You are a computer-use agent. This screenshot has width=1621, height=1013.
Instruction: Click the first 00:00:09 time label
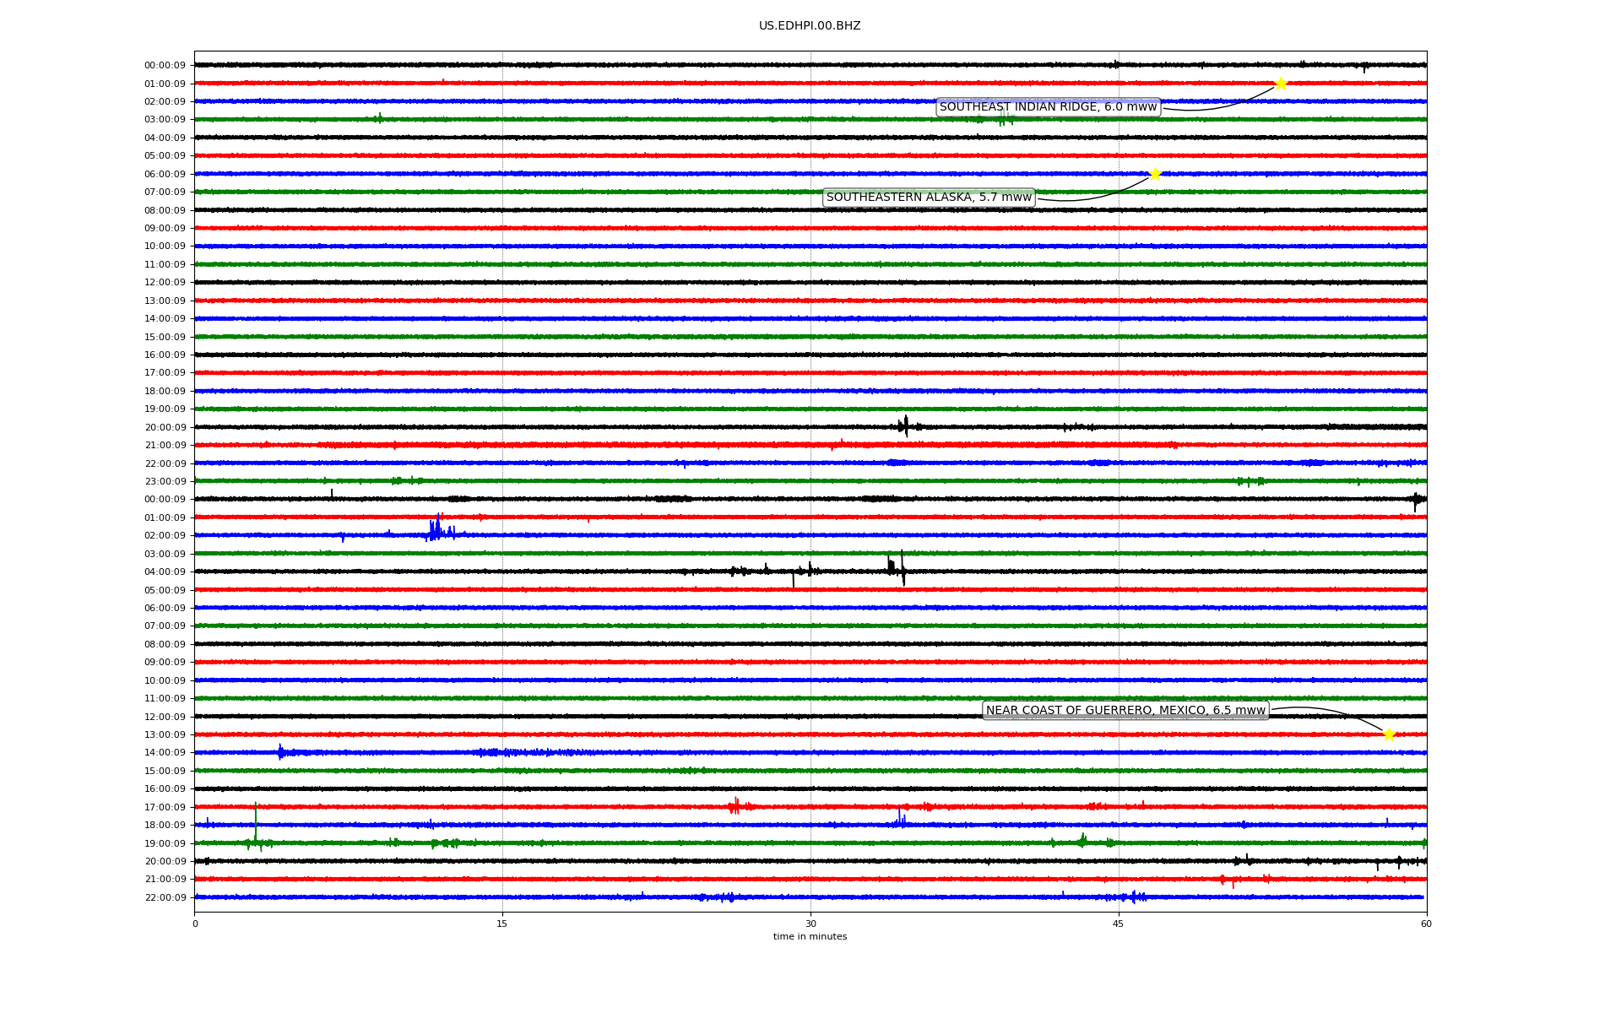(x=165, y=66)
